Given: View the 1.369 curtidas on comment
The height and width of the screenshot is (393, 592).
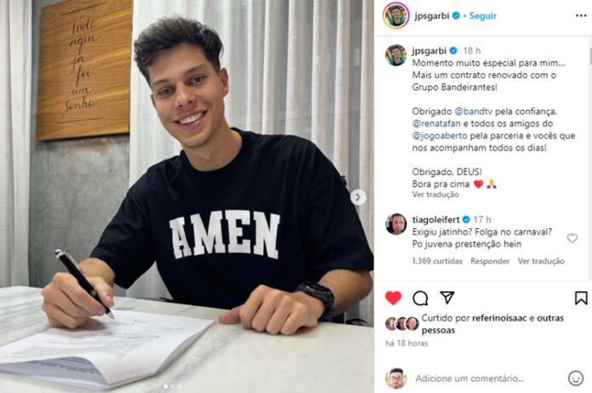Looking at the screenshot, I should [437, 261].
